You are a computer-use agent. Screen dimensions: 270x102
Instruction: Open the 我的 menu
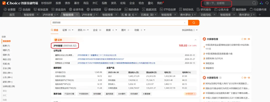pos(159,3)
